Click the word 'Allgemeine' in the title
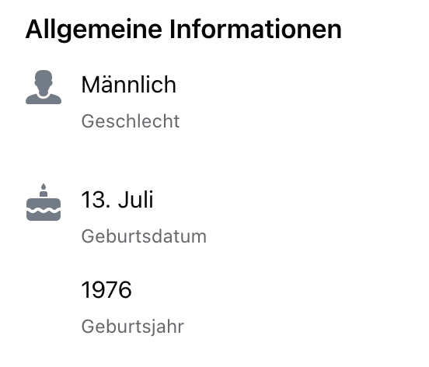Screen dimensions: 429x367 pos(93,30)
